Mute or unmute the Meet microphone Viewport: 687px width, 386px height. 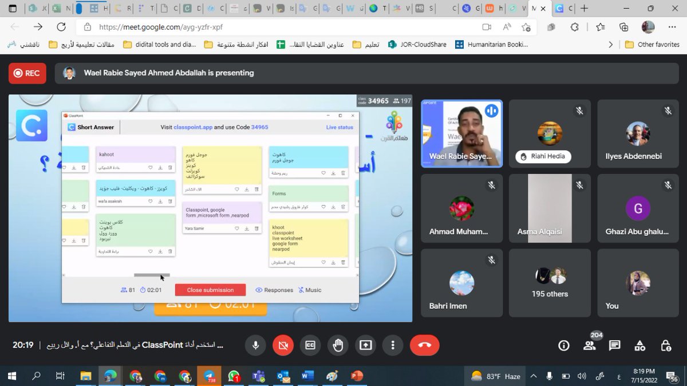click(256, 345)
